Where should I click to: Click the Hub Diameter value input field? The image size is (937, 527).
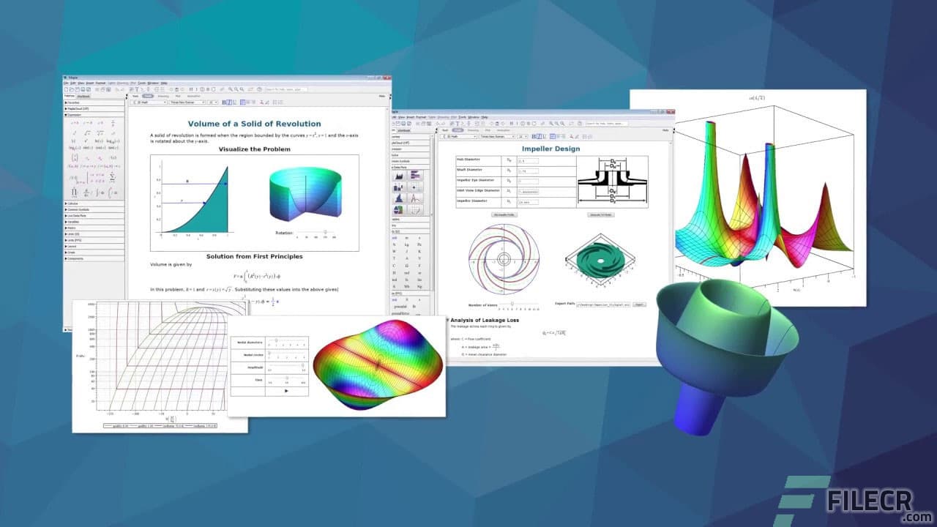point(529,161)
